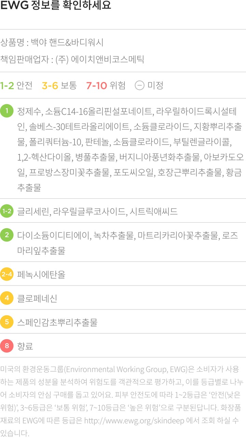Click the green 1-2 grade badge
The width and height of the screenshot is (246, 440).
pyautogui.click(x=6, y=211)
